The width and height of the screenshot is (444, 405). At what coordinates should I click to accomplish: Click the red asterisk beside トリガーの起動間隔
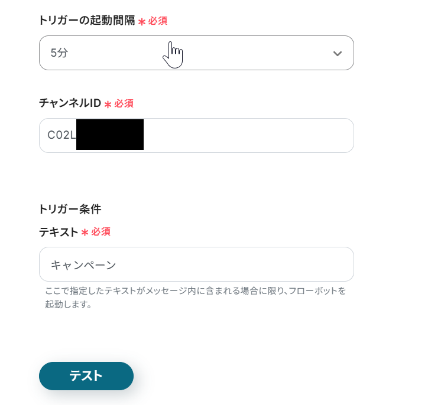tap(141, 22)
